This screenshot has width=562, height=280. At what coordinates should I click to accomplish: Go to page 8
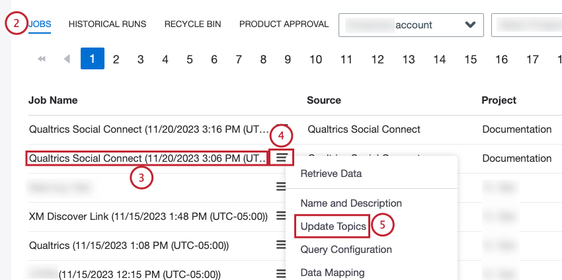coord(263,59)
